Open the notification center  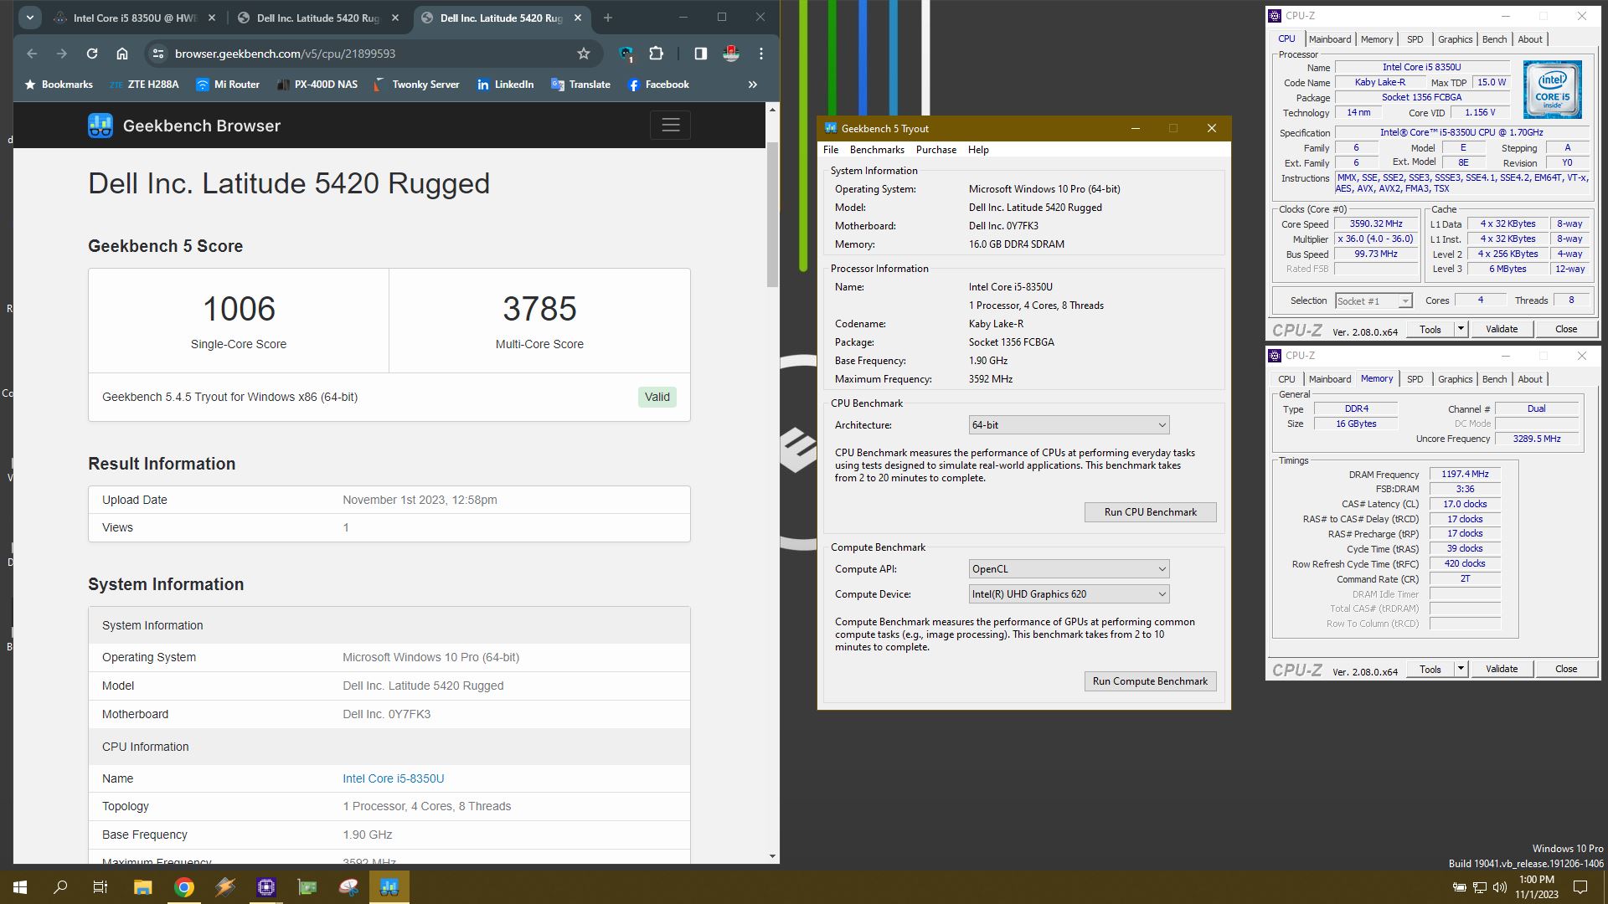1580,887
